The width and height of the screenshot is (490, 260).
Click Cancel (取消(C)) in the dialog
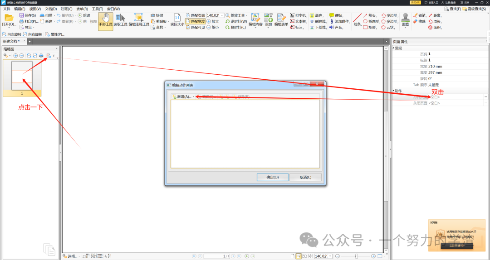coord(305,177)
